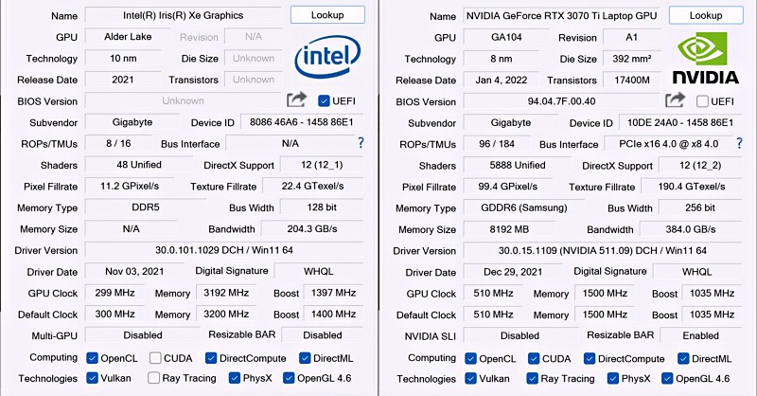
Task: Click the BIOS export icon in the NVIDIA panel
Action: (675, 100)
